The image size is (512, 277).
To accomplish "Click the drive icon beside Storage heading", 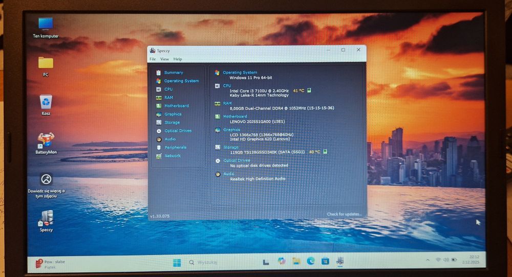I will [218, 147].
